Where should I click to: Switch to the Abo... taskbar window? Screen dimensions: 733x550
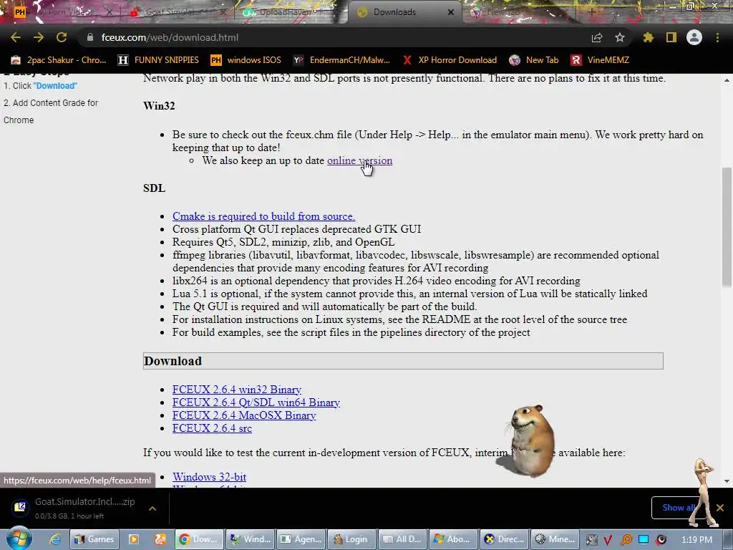click(x=455, y=539)
